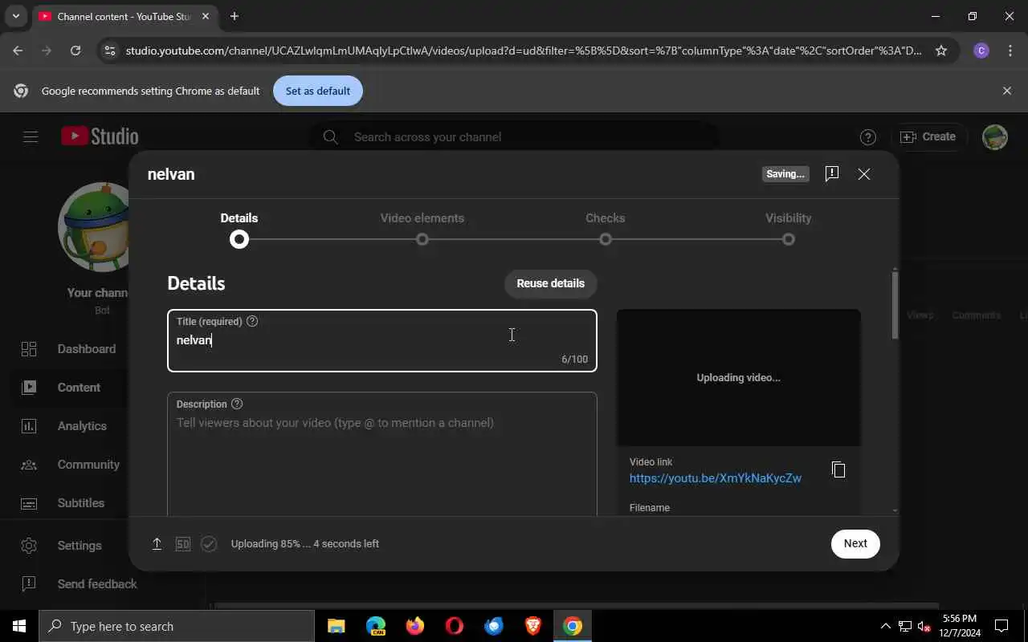
Task: Click the channel avatar picture in sidebar
Action: coord(95,227)
